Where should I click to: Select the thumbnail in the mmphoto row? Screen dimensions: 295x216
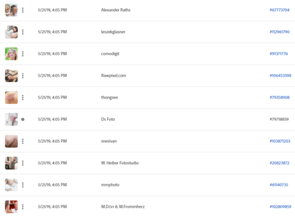pyautogui.click(x=11, y=185)
